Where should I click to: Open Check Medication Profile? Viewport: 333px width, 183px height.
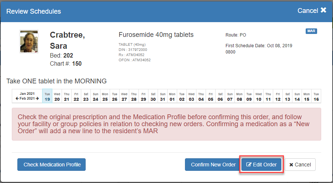pos(51,165)
